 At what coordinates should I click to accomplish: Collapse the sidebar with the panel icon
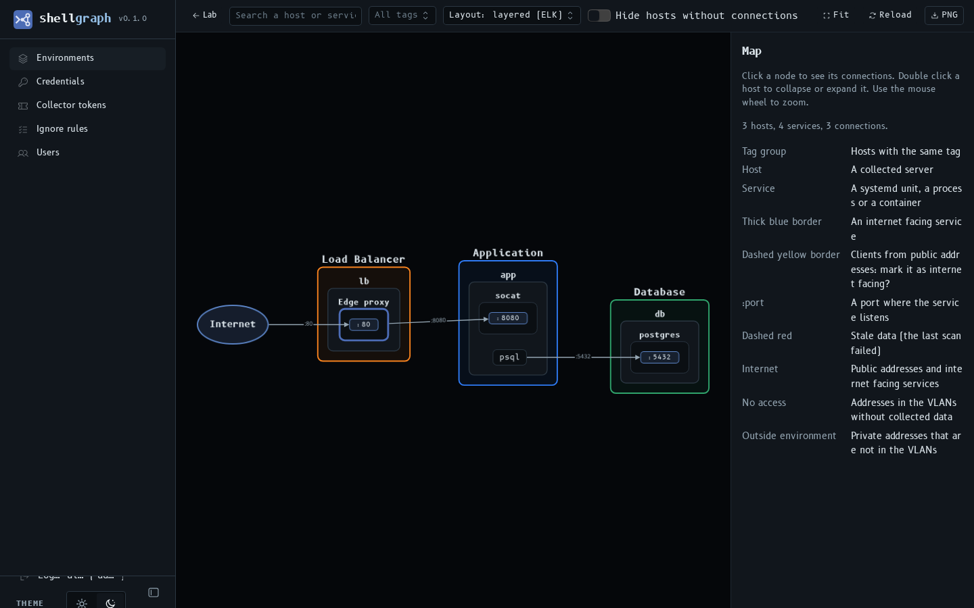point(154,592)
